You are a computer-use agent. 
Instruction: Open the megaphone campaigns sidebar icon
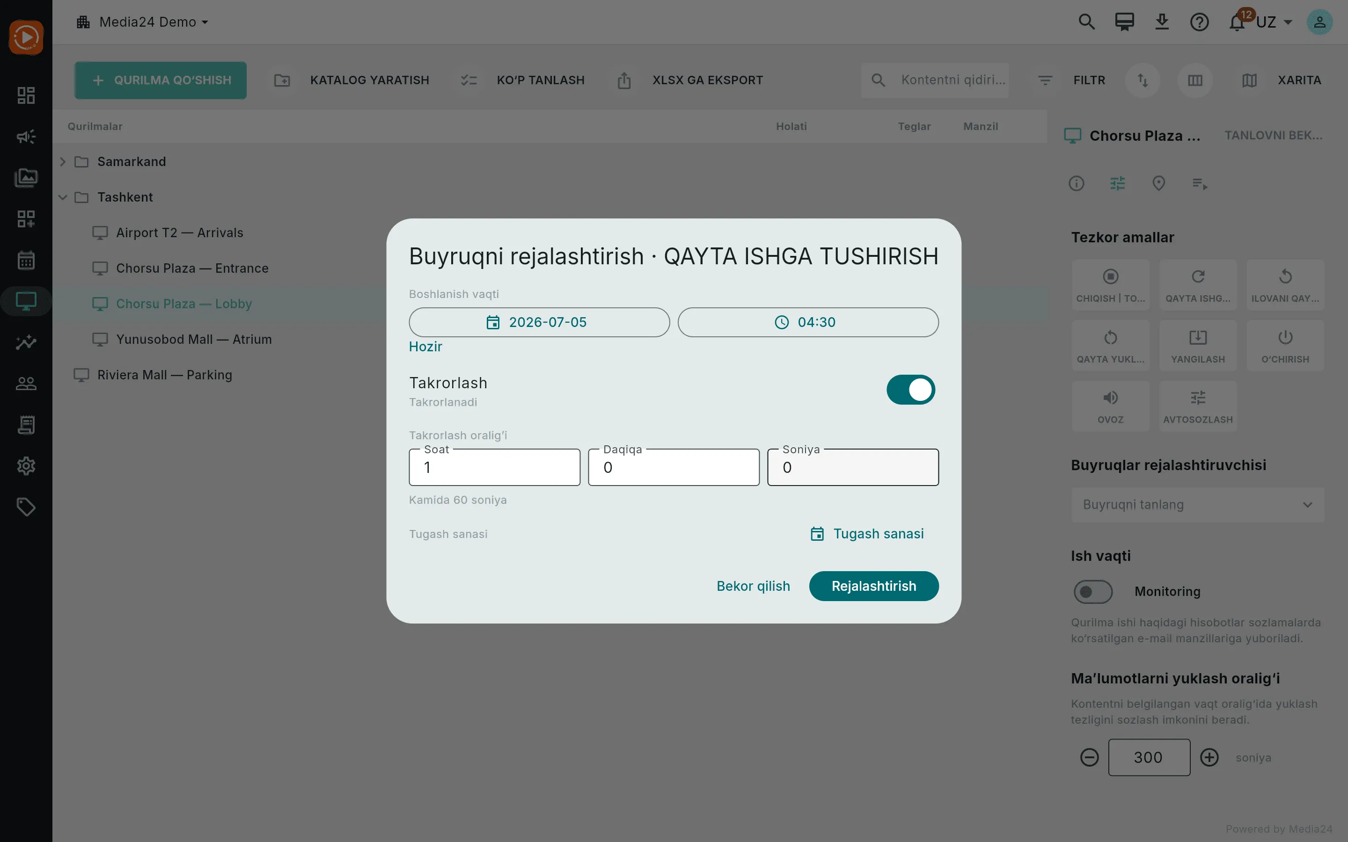(26, 137)
